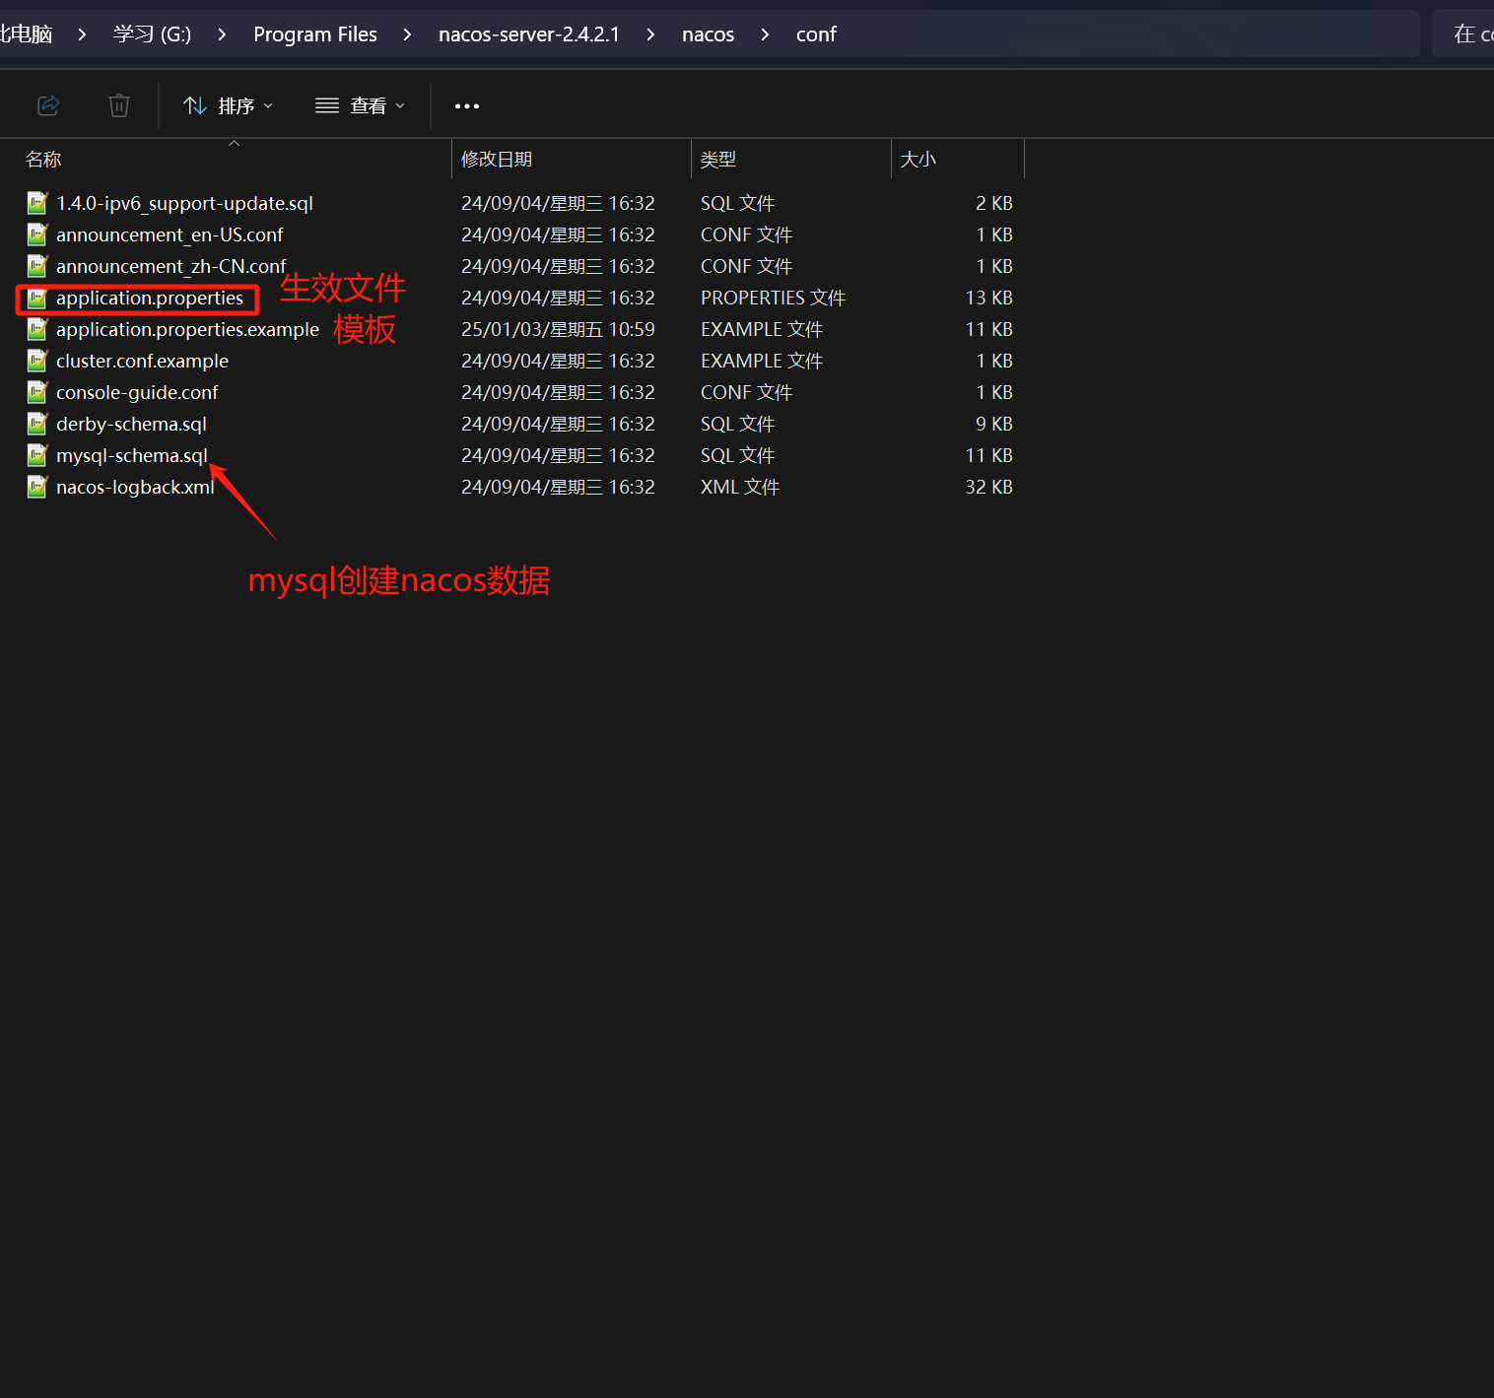Viewport: 1494px width, 1398px height.
Task: Click the console-guide.conf file icon
Action: [37, 392]
